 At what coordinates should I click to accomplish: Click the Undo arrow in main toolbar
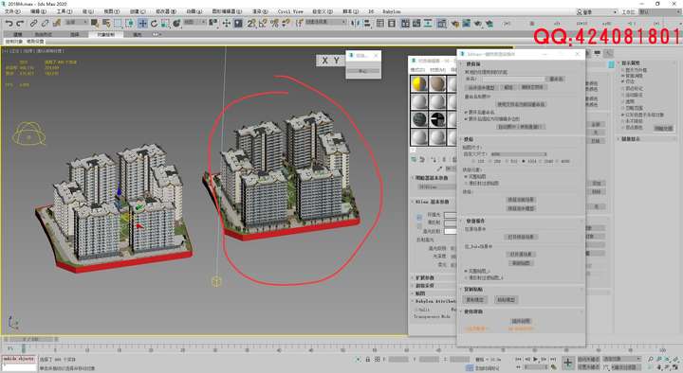[x=9, y=23]
